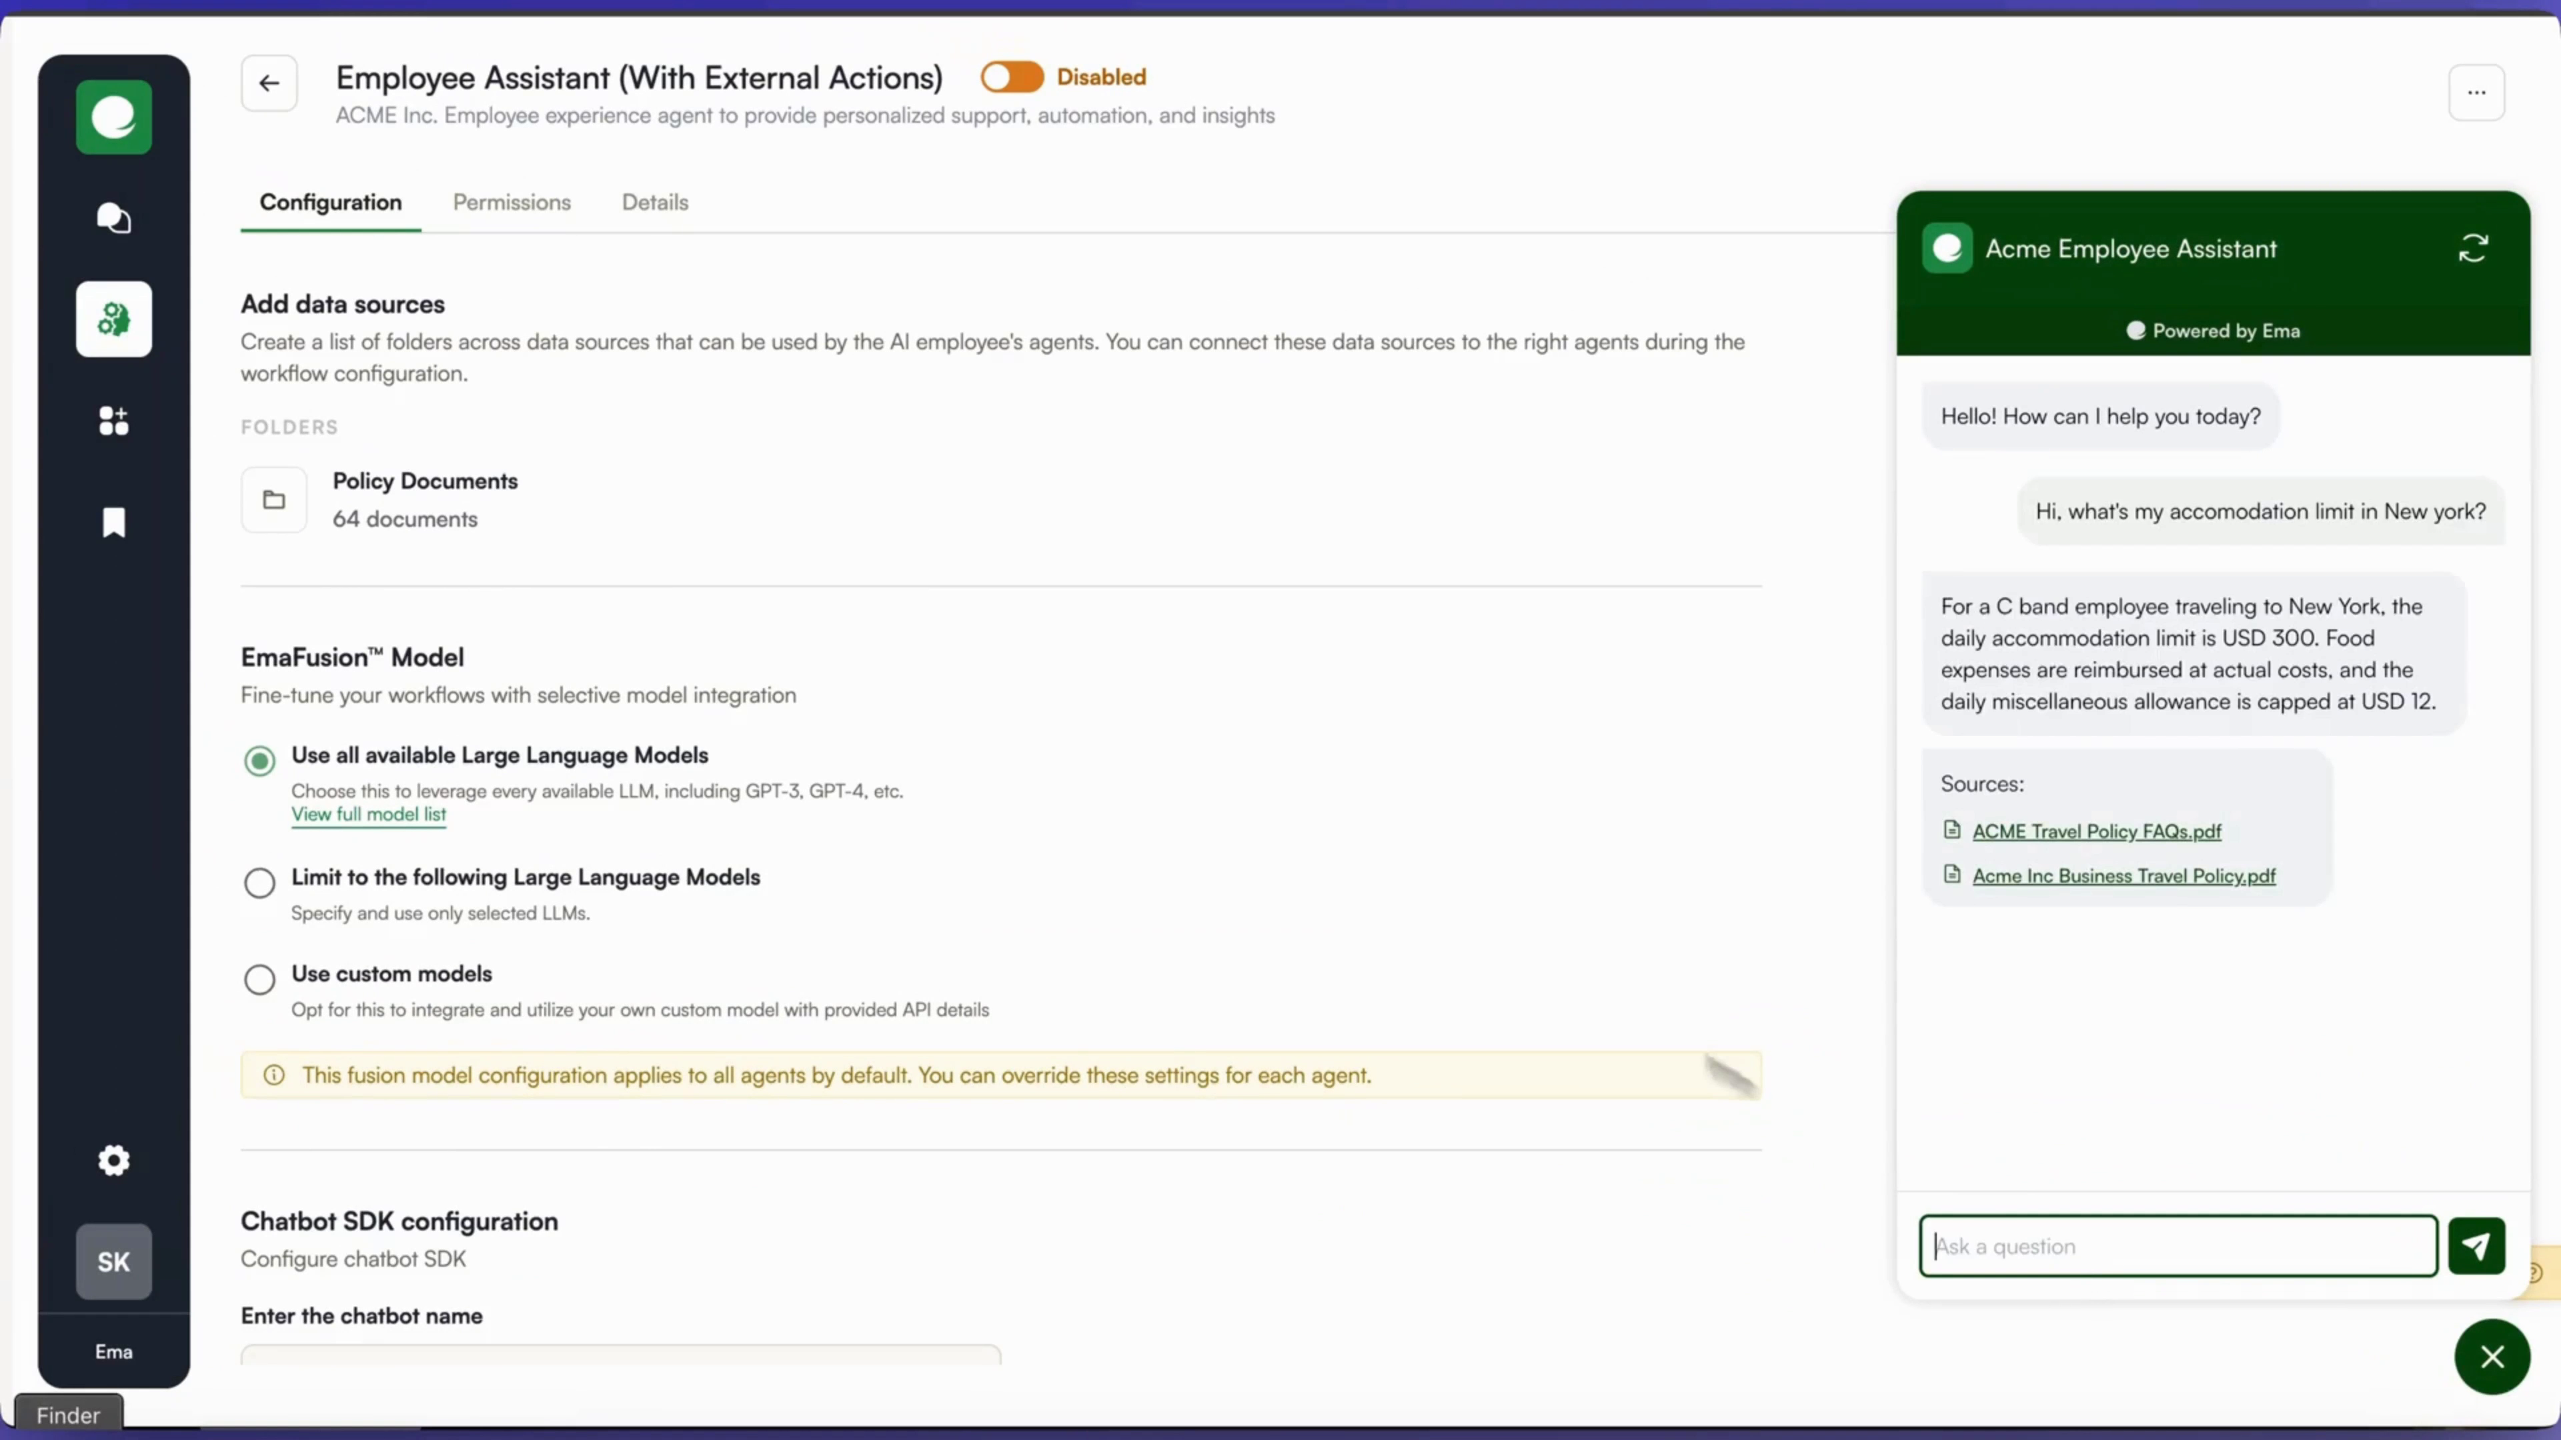Open ACME Travel Policy FAQs.pdf source link
Viewport: 2561px width, 1440px height.
(2095, 831)
